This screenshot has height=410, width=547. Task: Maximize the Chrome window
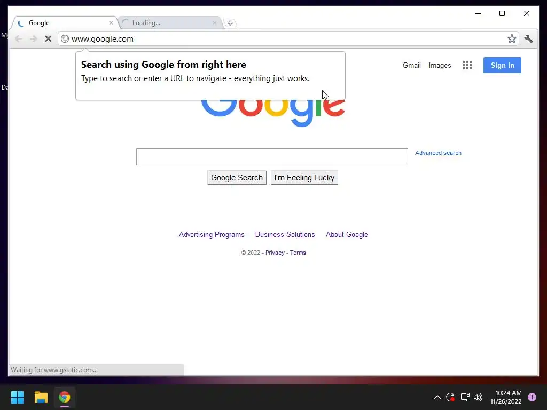coord(502,13)
